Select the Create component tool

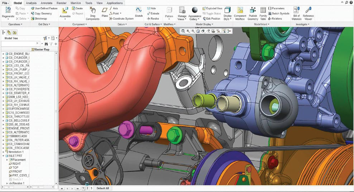[77, 8]
